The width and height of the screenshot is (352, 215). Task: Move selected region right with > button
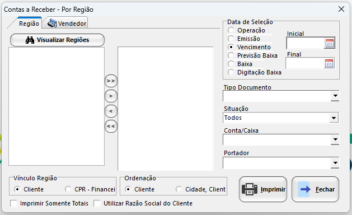[x=111, y=96]
